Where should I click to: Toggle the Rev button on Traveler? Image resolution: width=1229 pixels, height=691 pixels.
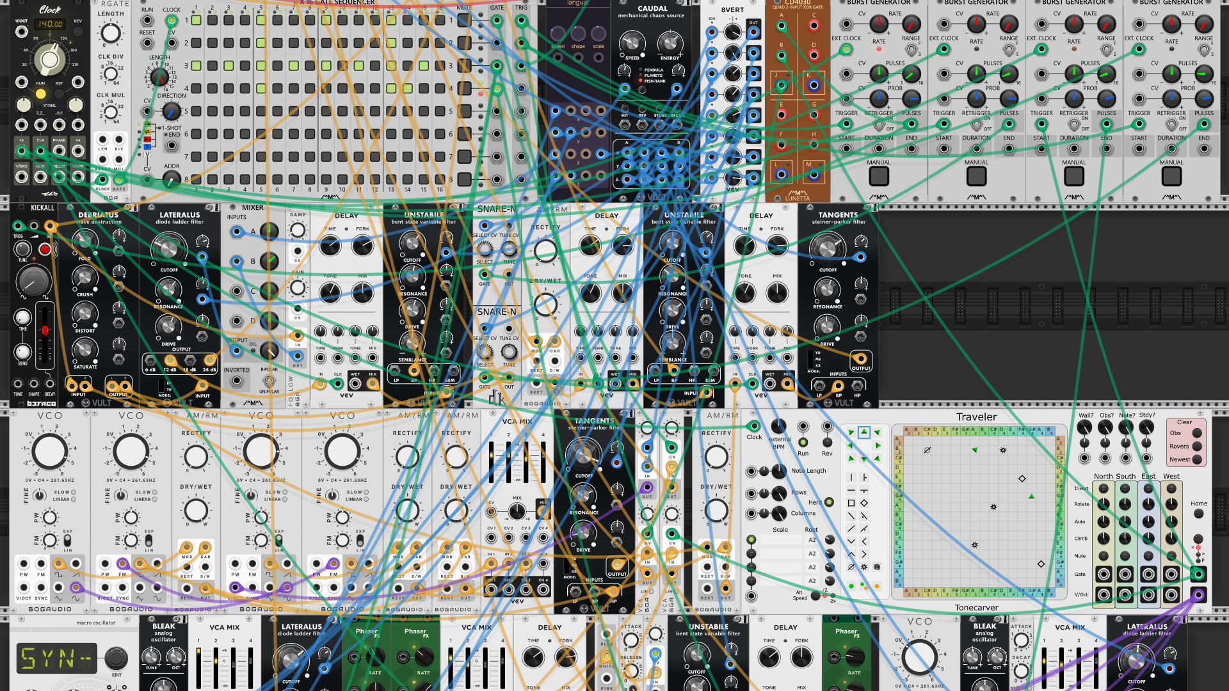[x=827, y=443]
